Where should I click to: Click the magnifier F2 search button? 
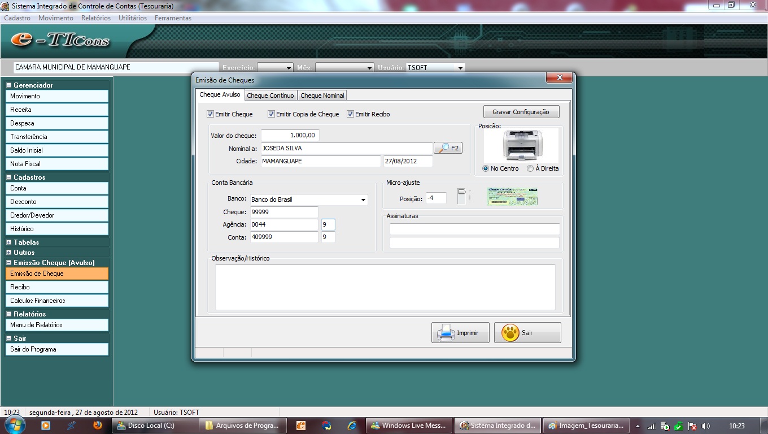pos(448,148)
